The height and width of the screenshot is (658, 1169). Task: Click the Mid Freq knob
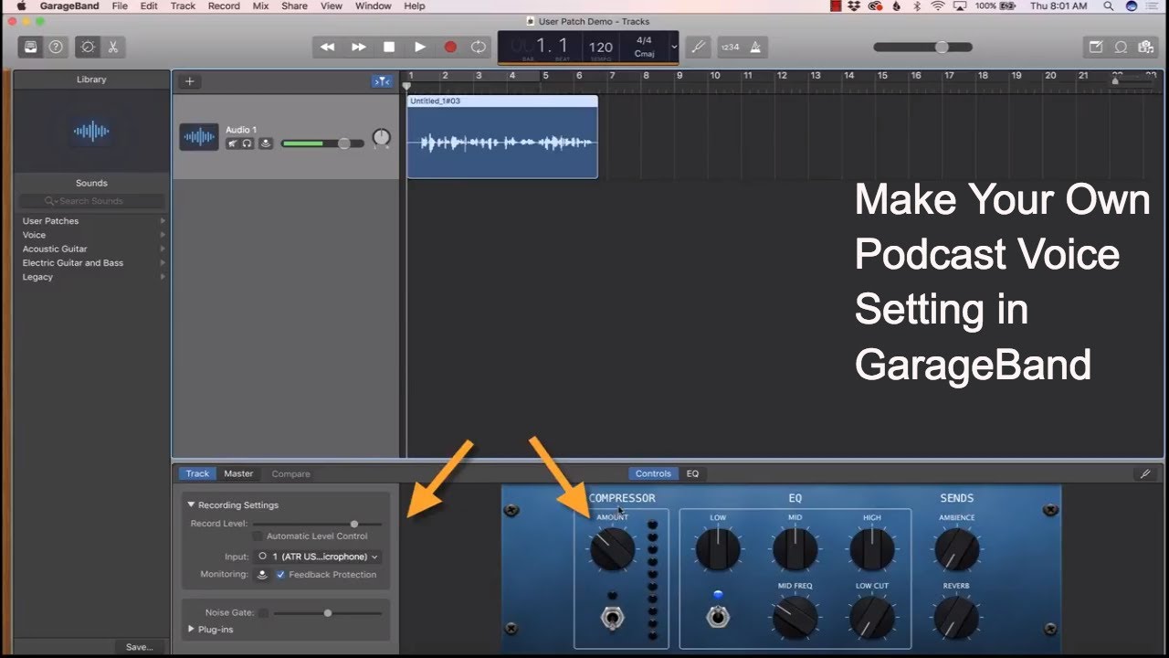click(x=795, y=618)
